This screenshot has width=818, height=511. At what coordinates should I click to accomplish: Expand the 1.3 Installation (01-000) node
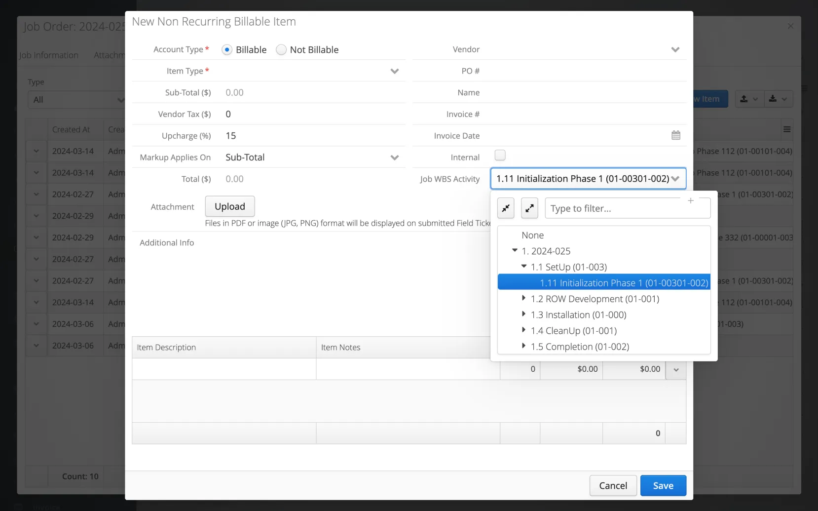click(x=523, y=314)
